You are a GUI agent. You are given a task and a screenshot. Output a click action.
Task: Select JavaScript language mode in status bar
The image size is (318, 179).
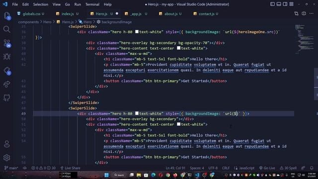(244, 168)
